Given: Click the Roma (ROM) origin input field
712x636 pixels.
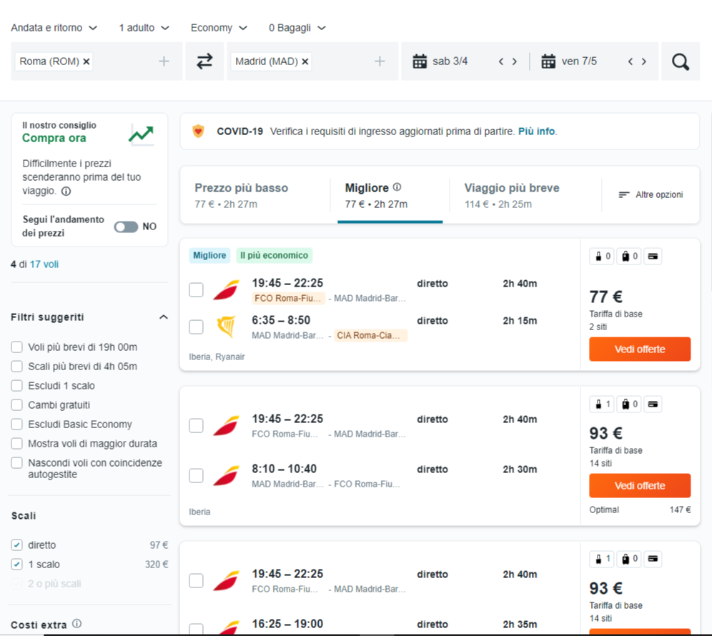Looking at the screenshot, I should [97, 61].
